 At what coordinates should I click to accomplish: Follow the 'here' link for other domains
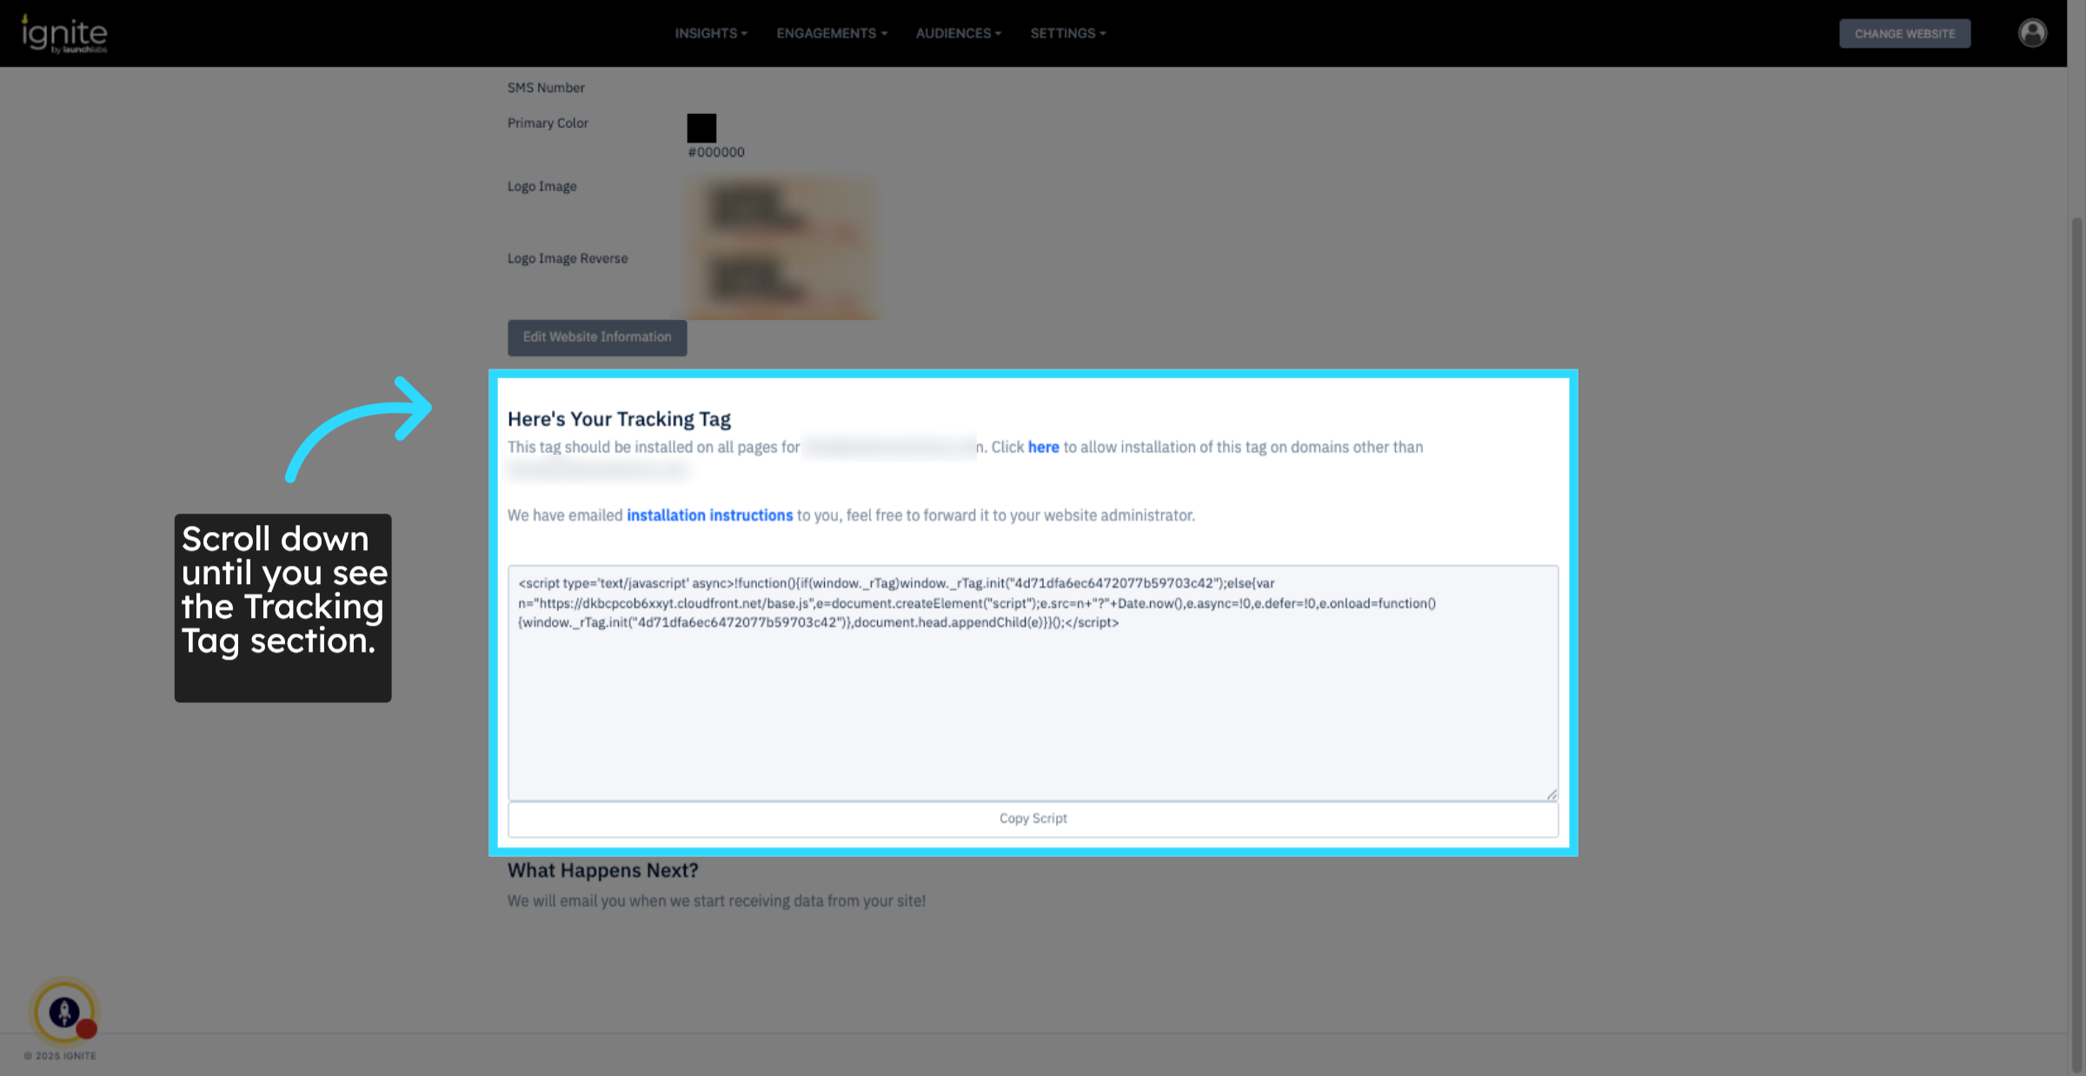(x=1043, y=447)
